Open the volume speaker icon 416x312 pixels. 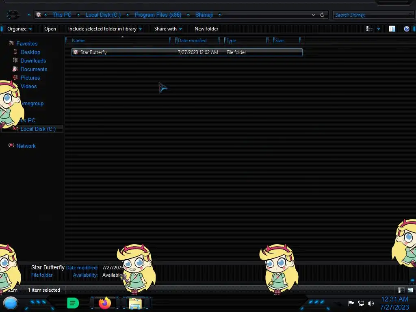tap(371, 303)
